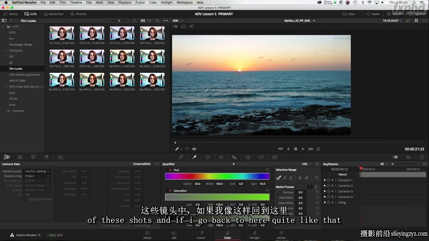Open the Malibu_45_PP_XML timeline dropdown
This screenshot has height=241, width=429.
click(x=300, y=21)
